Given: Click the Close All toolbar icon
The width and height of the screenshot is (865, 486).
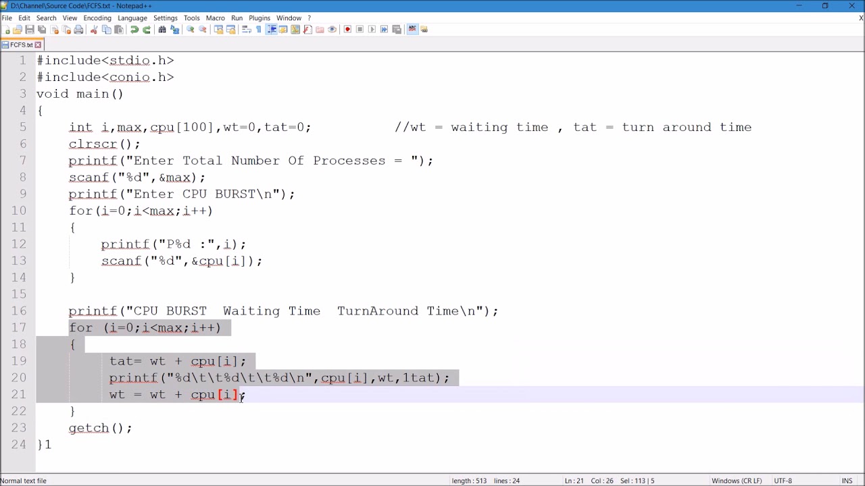Looking at the screenshot, I should [66, 29].
